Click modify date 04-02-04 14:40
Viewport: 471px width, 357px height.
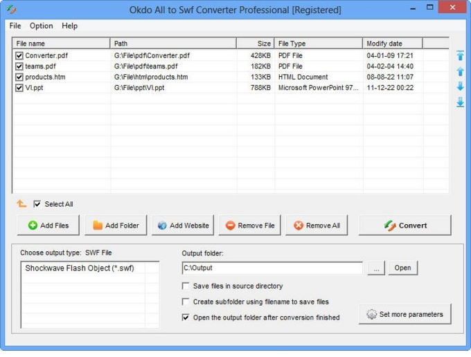coord(390,66)
